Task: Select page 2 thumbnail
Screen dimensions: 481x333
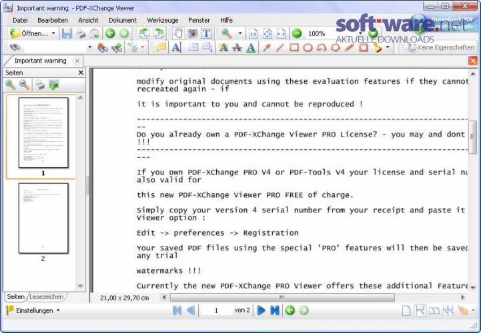Action: [43, 218]
